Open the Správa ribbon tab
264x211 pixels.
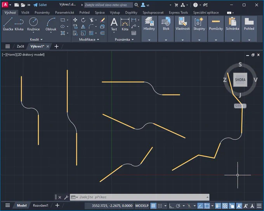click(x=99, y=12)
